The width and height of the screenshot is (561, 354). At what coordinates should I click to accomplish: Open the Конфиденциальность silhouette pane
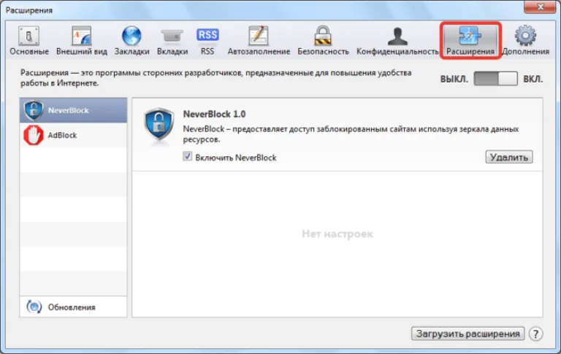[397, 40]
